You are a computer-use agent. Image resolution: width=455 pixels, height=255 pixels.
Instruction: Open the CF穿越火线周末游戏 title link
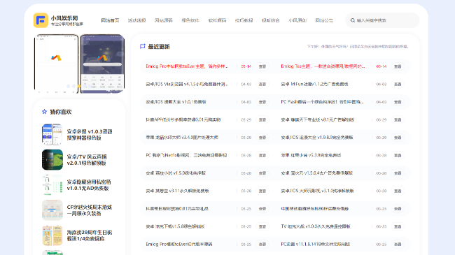(x=90, y=210)
